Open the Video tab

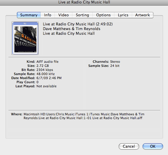click(x=63, y=15)
